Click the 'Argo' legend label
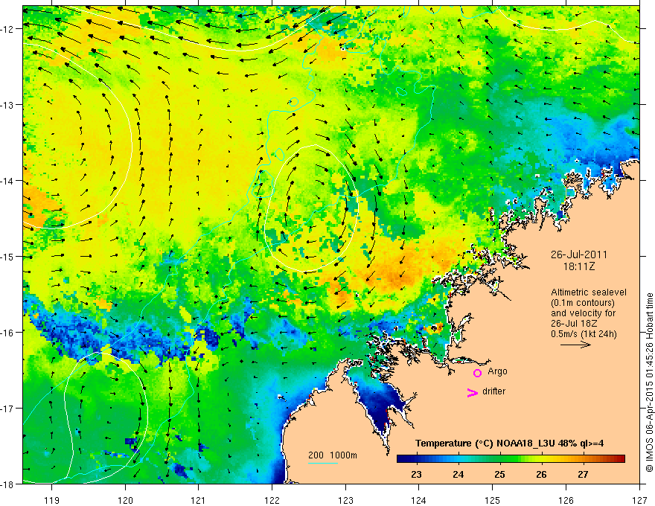Viewport: 655px width, 506px height. coord(497,371)
